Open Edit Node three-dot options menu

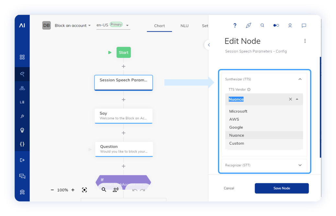coord(305,41)
